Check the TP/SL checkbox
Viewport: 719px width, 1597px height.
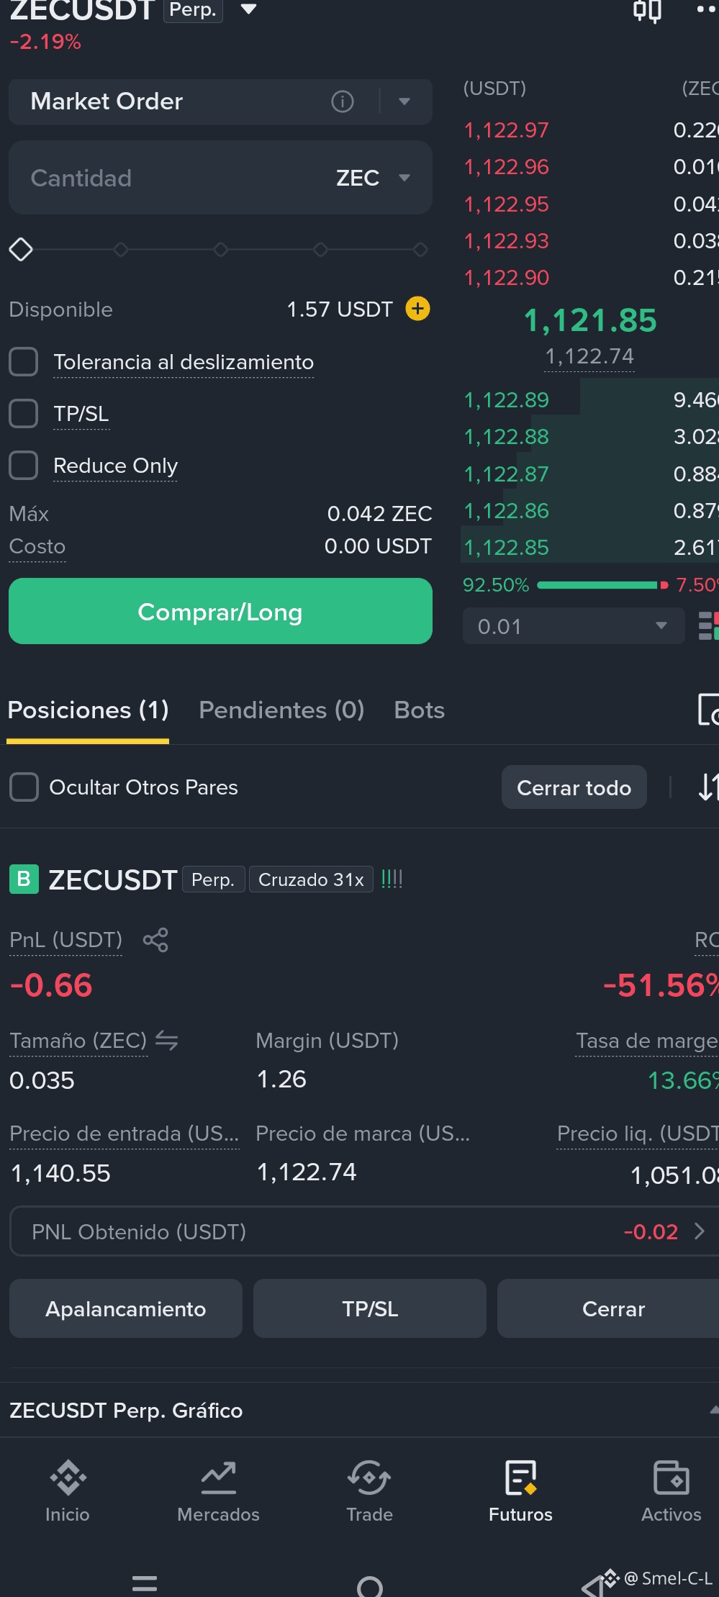point(23,414)
